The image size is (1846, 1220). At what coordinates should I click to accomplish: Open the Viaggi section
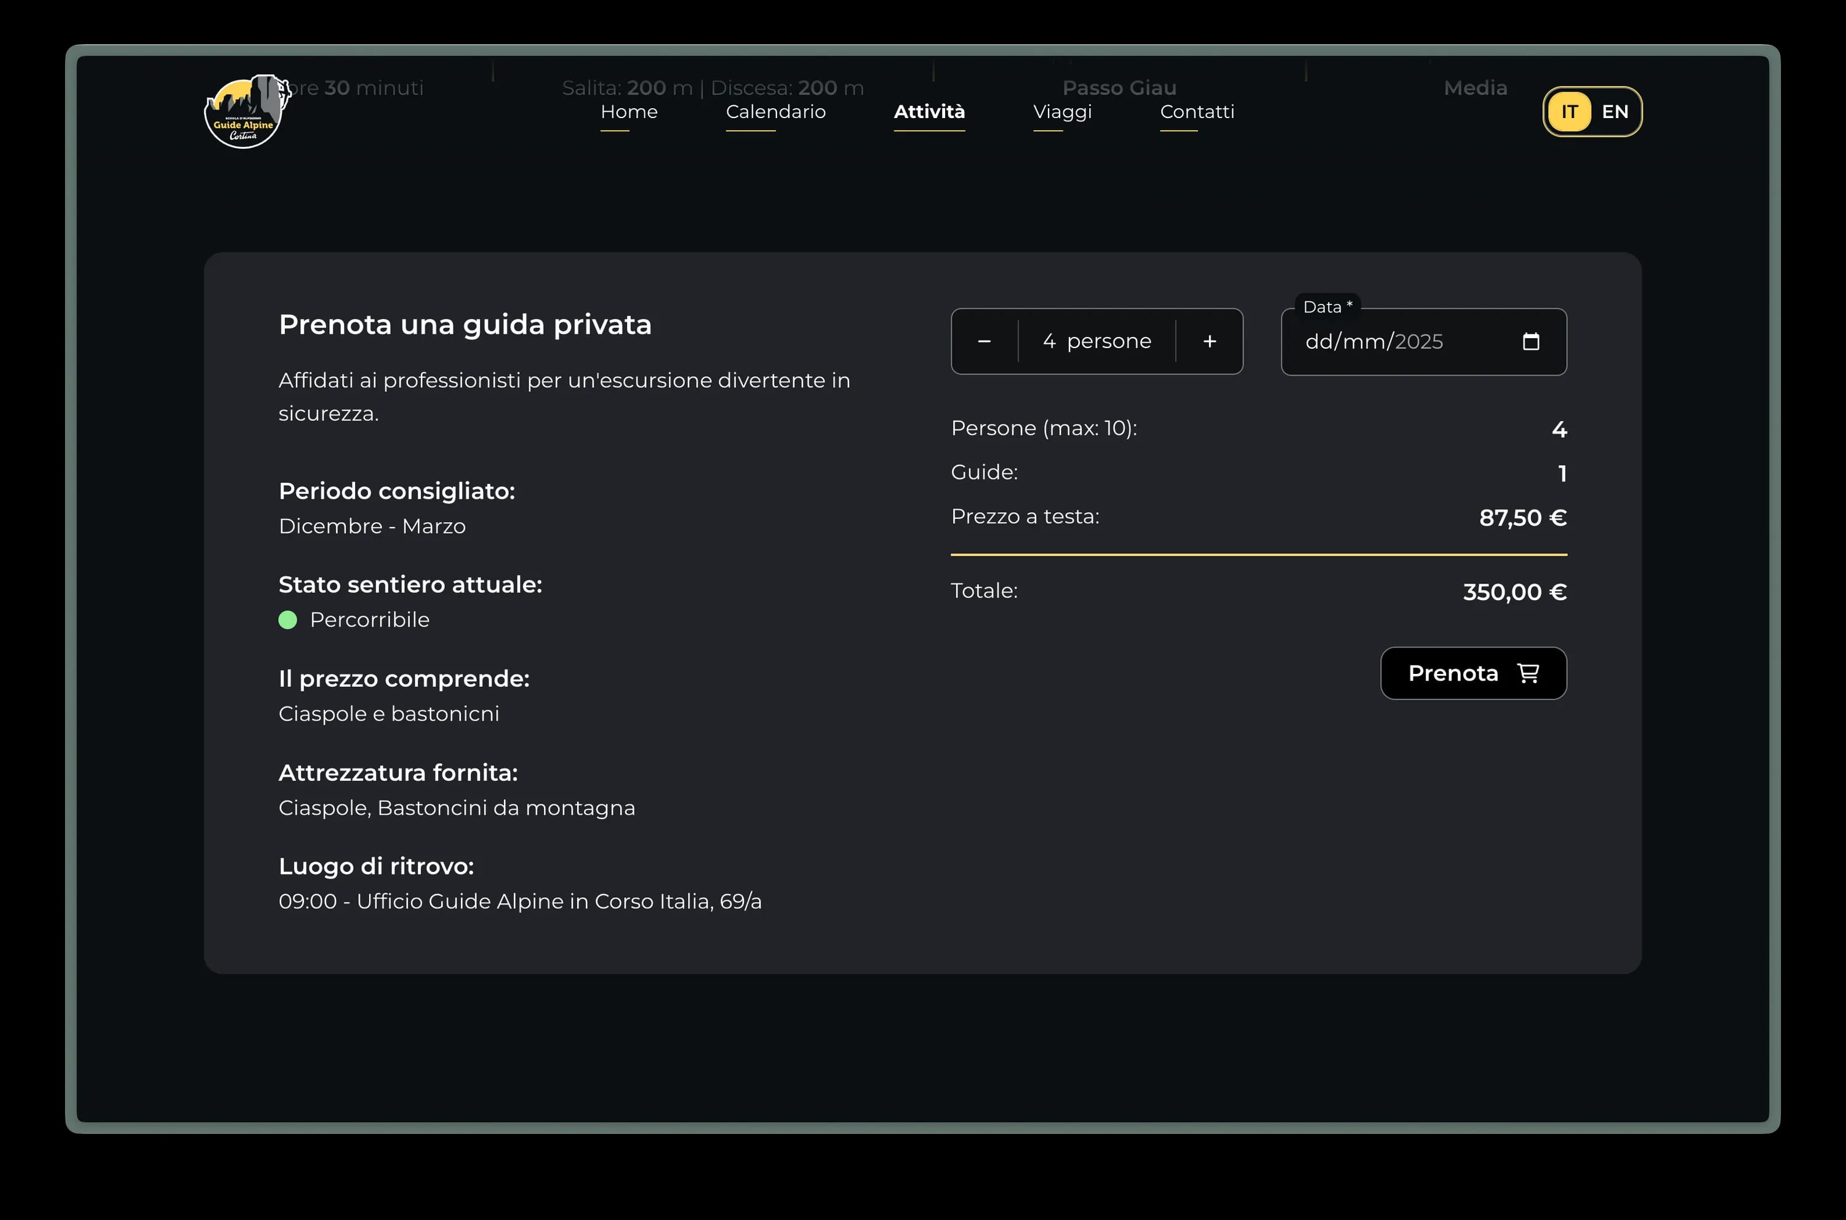pos(1062,111)
